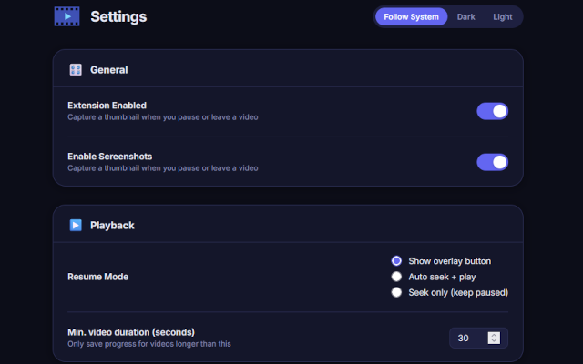The image size is (583, 364).
Task: Select Seek only (keep paused) option
Action: tap(396, 292)
